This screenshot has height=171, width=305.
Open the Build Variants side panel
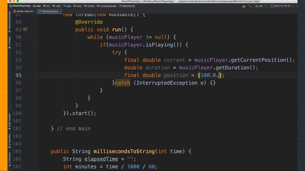point(10,122)
